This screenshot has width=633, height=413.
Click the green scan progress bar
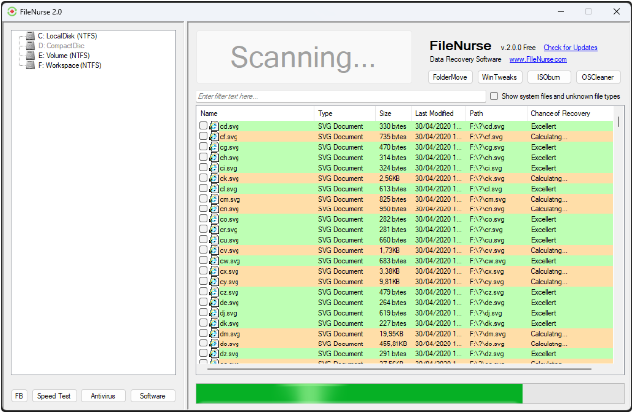click(359, 393)
